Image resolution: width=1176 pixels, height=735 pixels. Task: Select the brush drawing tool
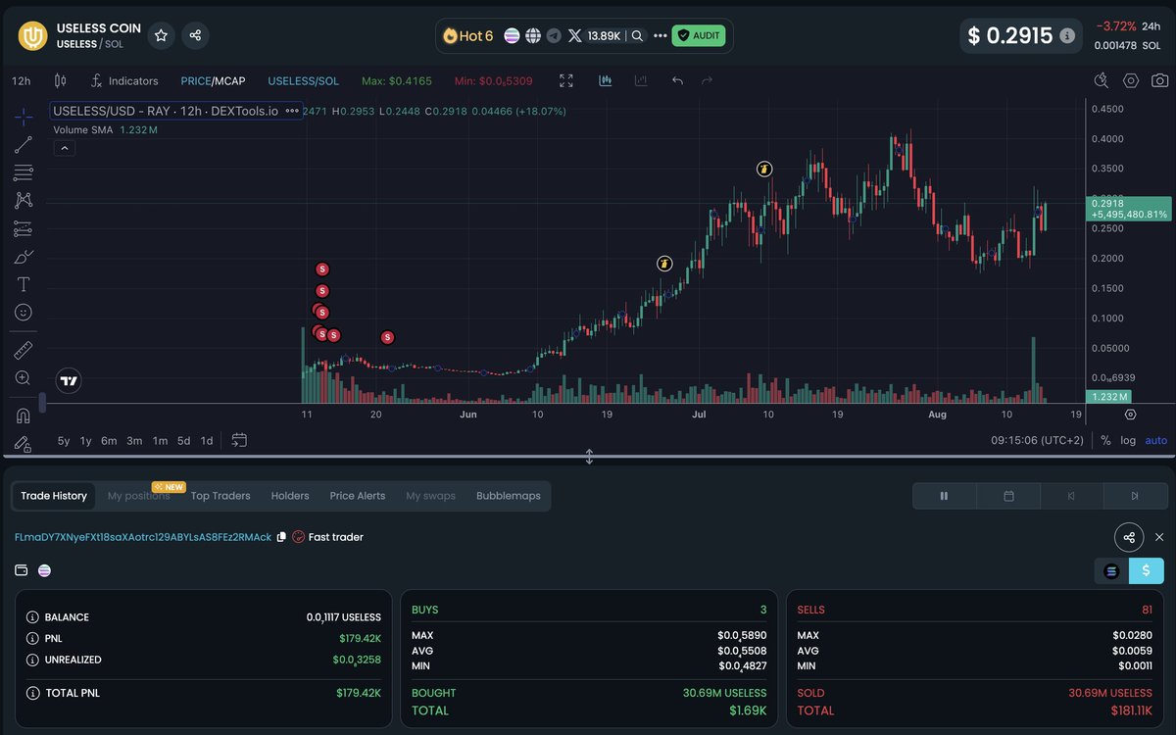click(24, 257)
